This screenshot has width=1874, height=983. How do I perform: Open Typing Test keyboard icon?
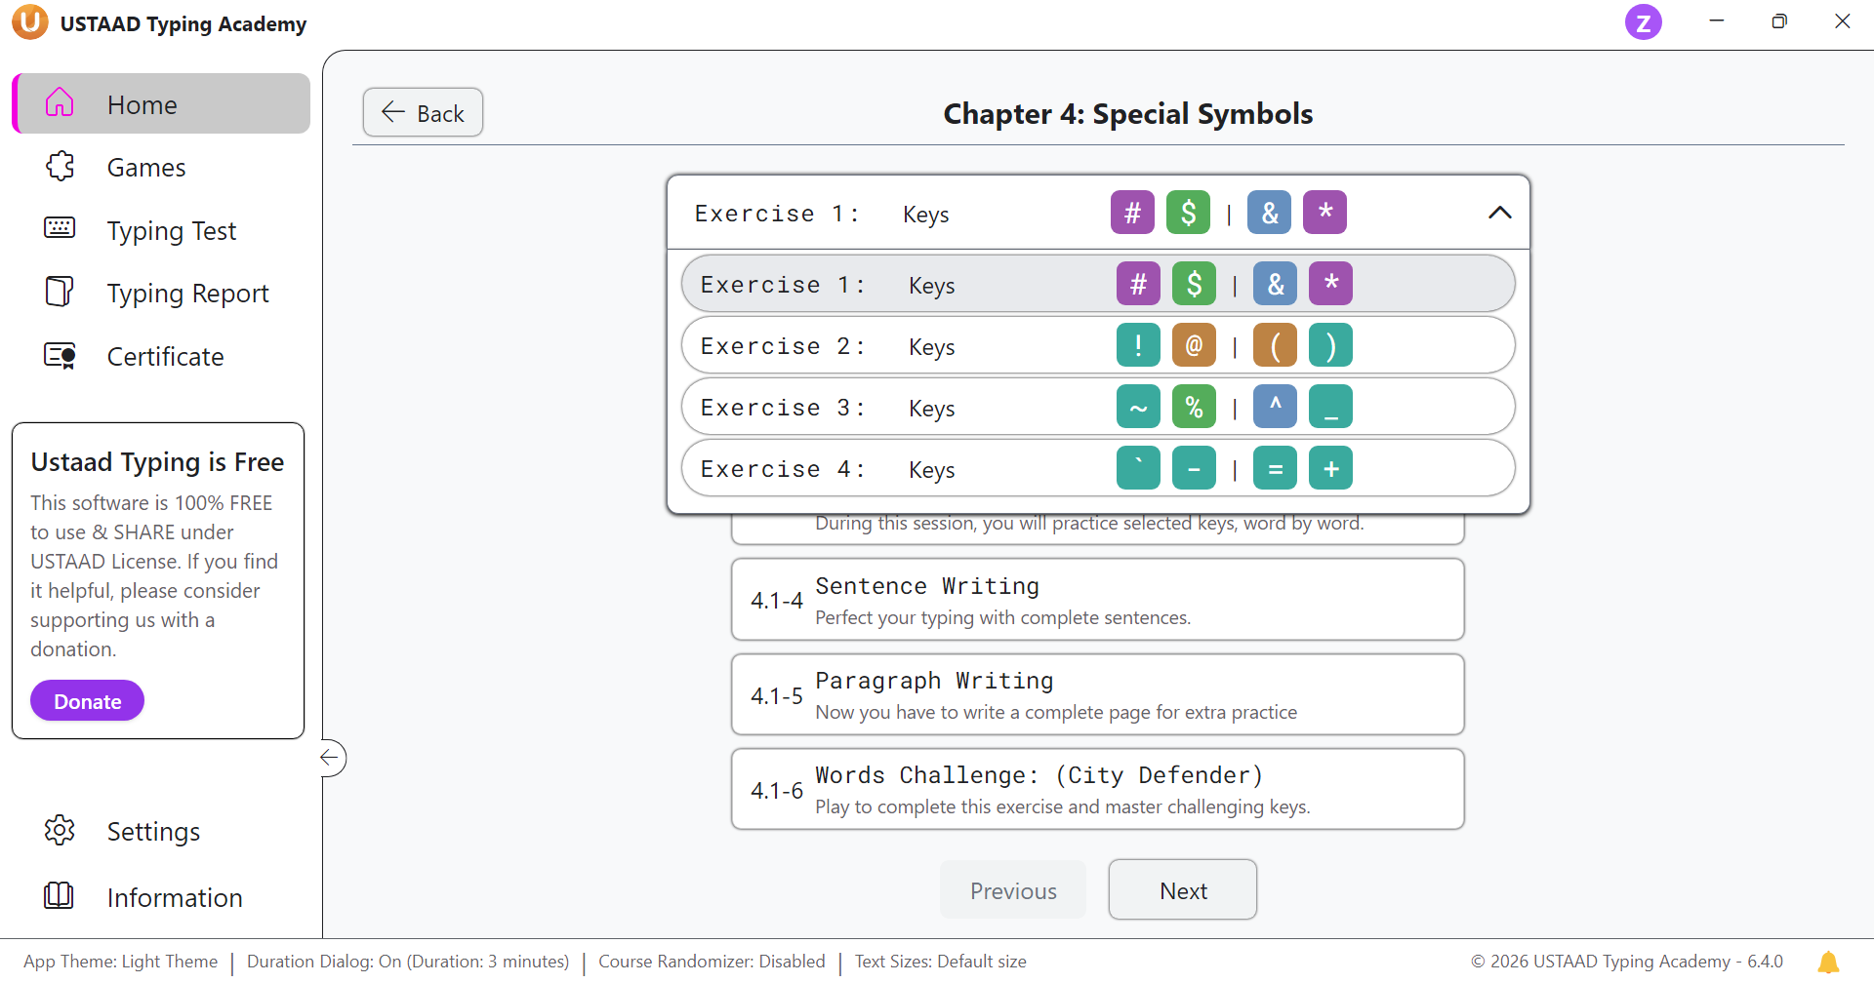pyautogui.click(x=60, y=228)
